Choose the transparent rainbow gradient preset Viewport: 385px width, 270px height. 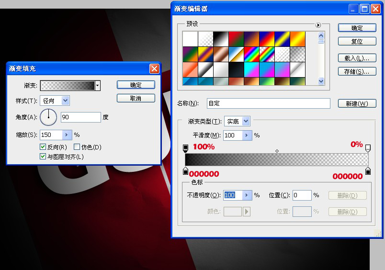tap(267, 54)
